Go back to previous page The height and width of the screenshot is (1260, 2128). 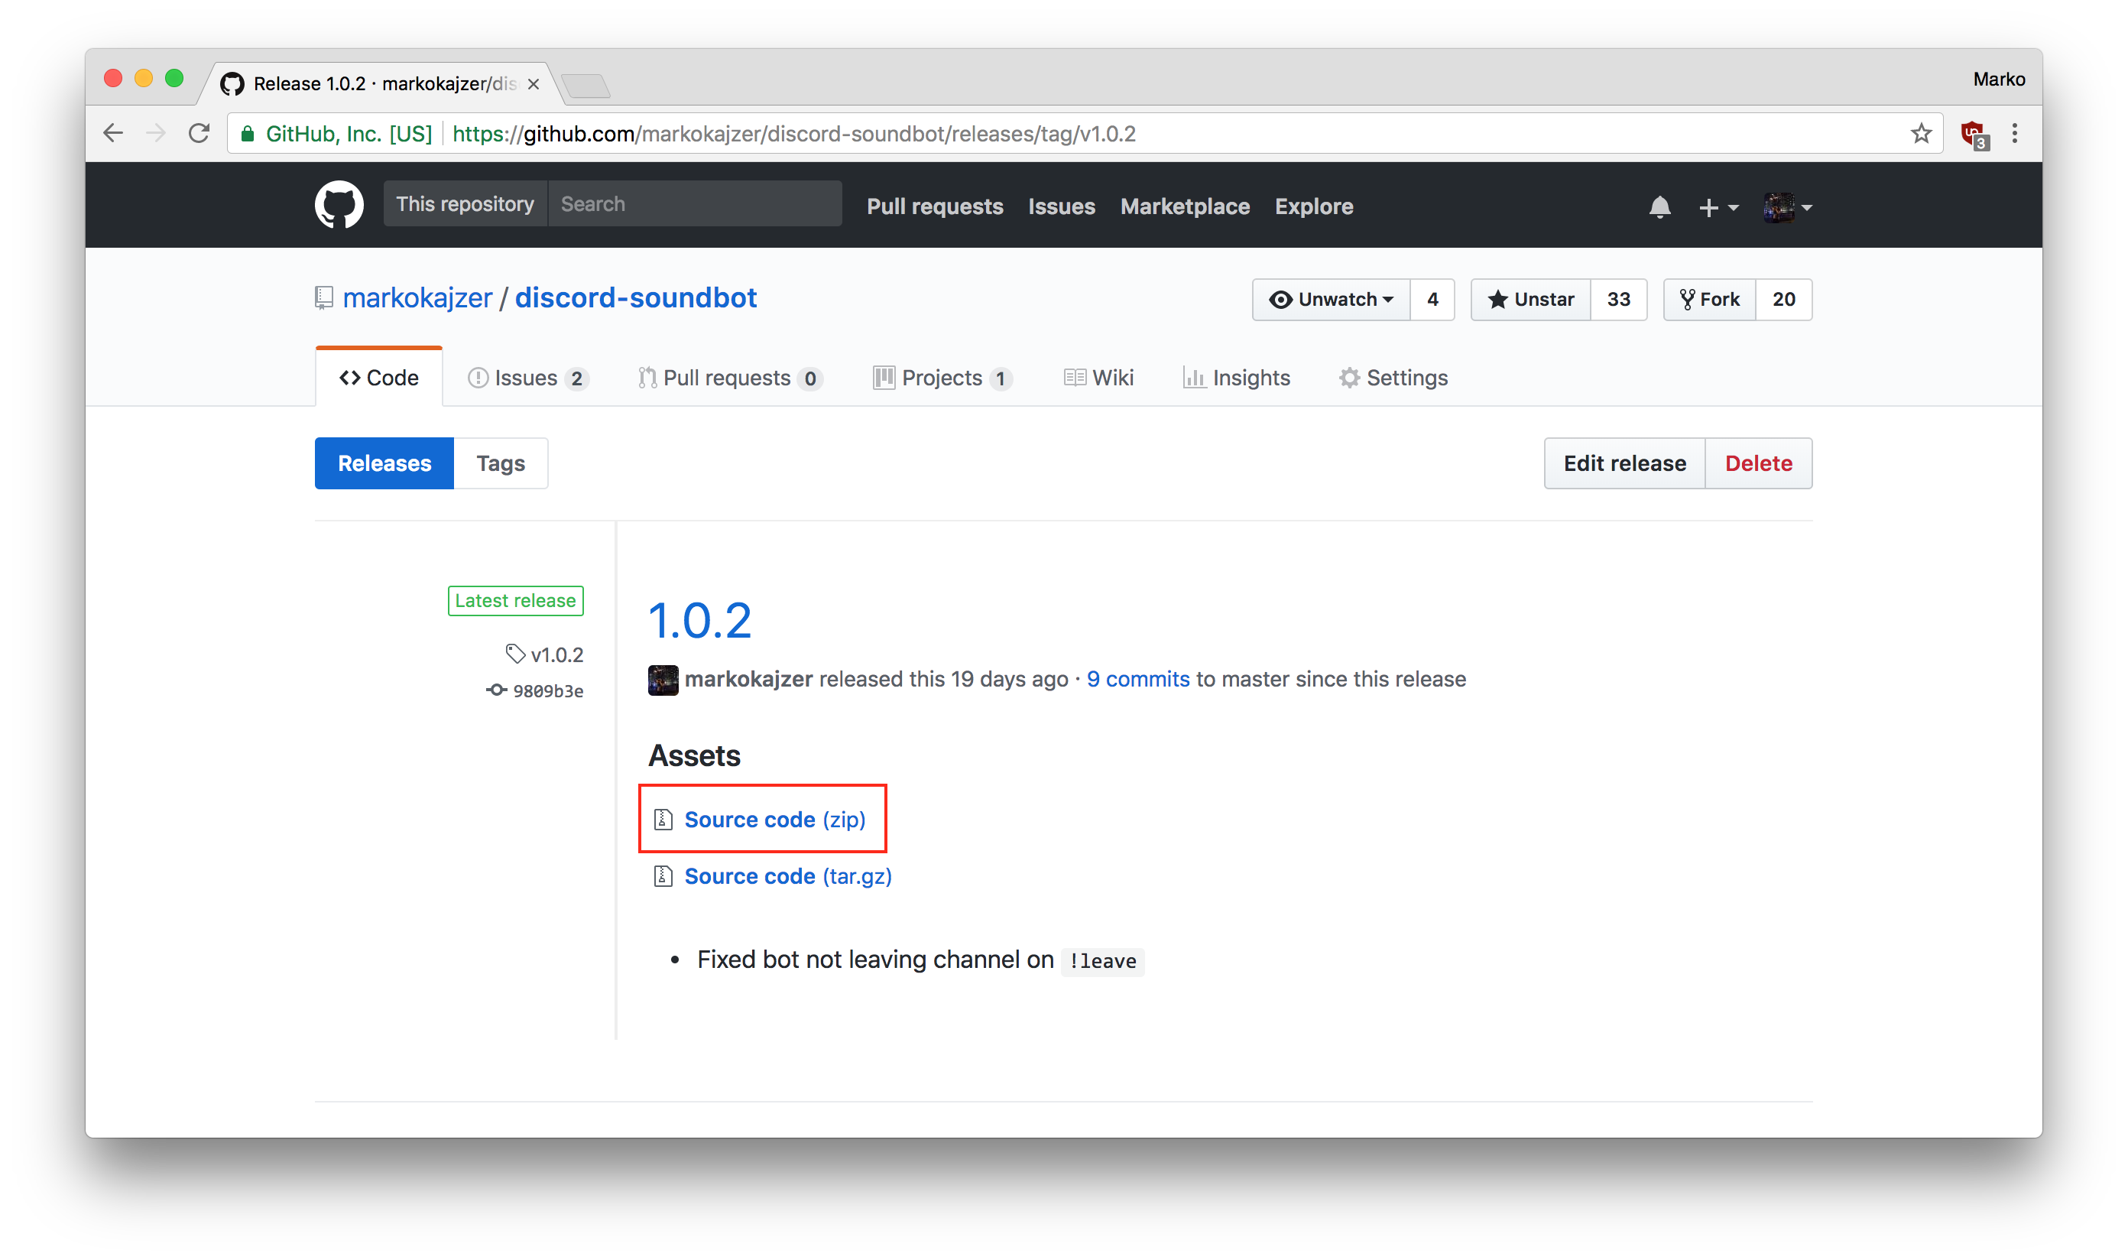click(x=113, y=133)
